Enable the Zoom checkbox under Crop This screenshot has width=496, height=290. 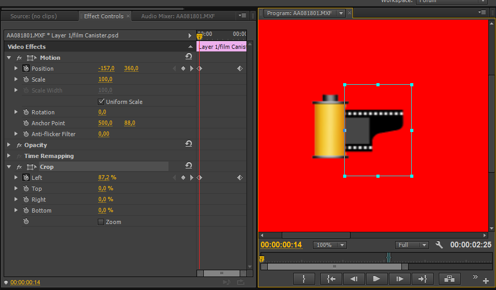click(101, 222)
